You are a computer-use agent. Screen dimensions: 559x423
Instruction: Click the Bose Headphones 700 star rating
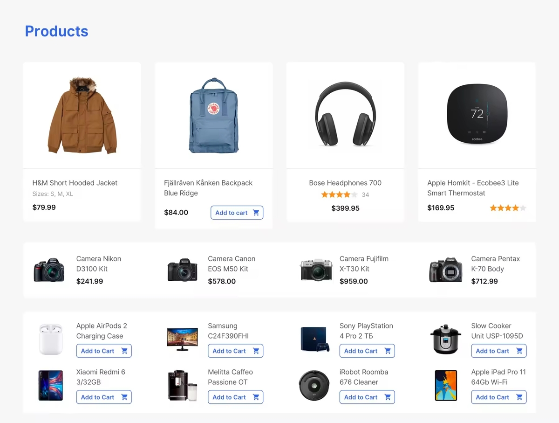click(x=339, y=194)
